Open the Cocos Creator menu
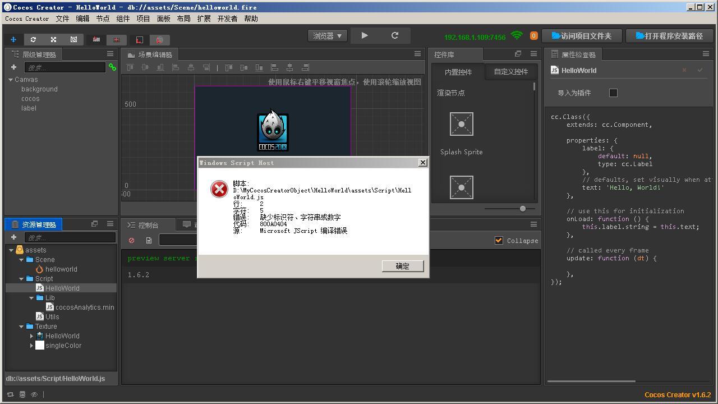The width and height of the screenshot is (718, 404). point(27,19)
